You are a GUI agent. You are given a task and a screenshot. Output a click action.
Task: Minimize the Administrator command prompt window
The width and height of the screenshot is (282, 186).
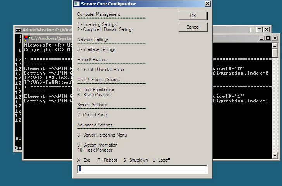[x=253, y=30]
